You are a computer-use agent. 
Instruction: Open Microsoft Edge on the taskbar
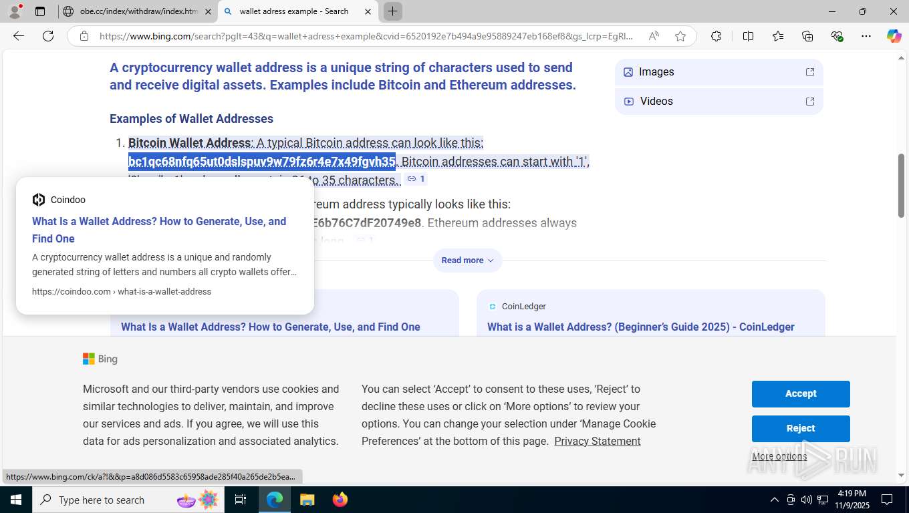pyautogui.click(x=275, y=500)
